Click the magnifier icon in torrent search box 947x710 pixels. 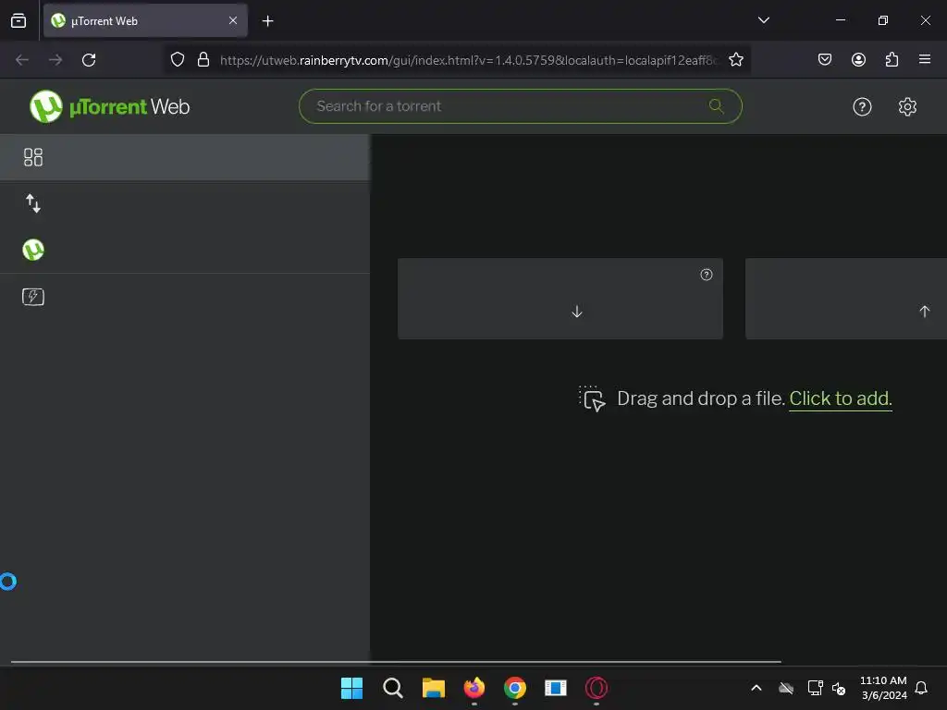point(717,106)
